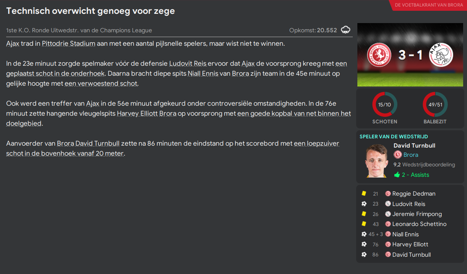
Task: Click the possession 49/51 donut chart
Action: click(435, 105)
